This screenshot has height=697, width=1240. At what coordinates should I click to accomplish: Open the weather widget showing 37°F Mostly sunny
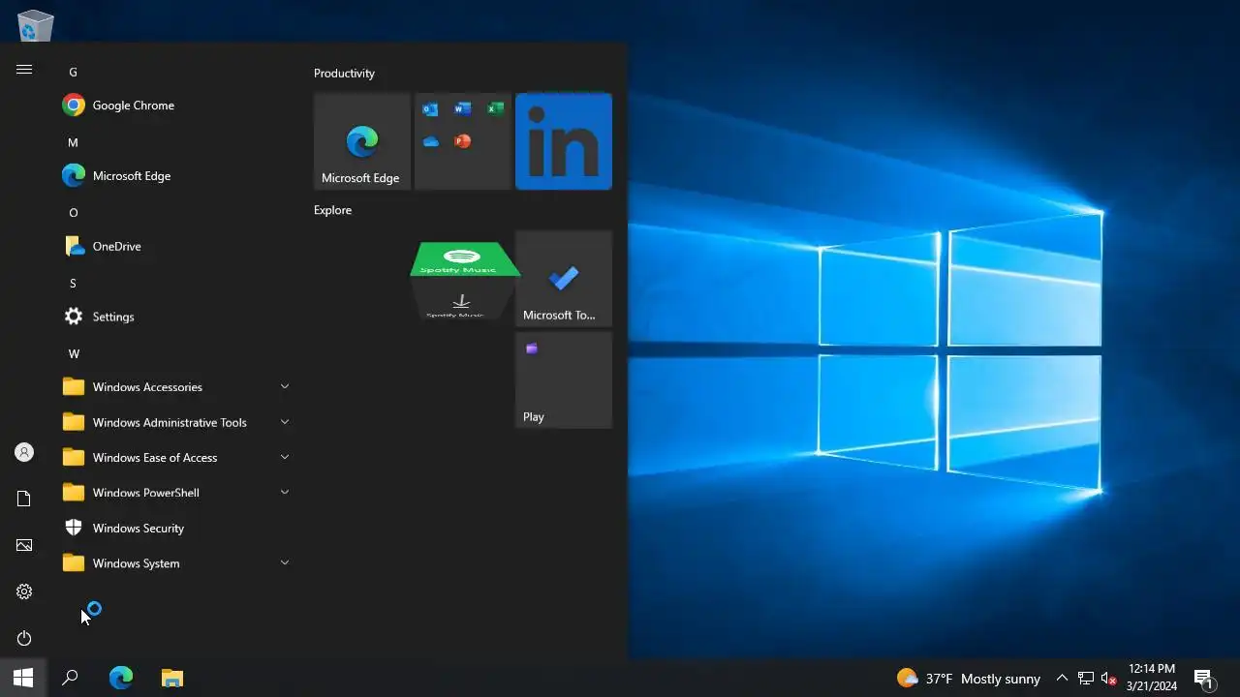pos(968,679)
